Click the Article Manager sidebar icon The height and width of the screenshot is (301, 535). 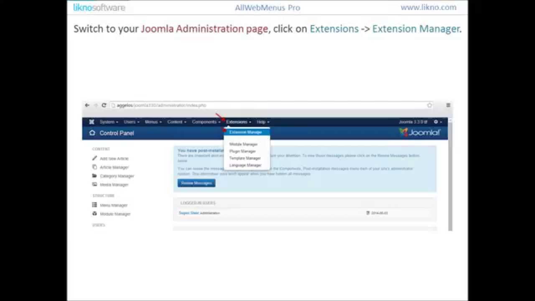coord(95,167)
